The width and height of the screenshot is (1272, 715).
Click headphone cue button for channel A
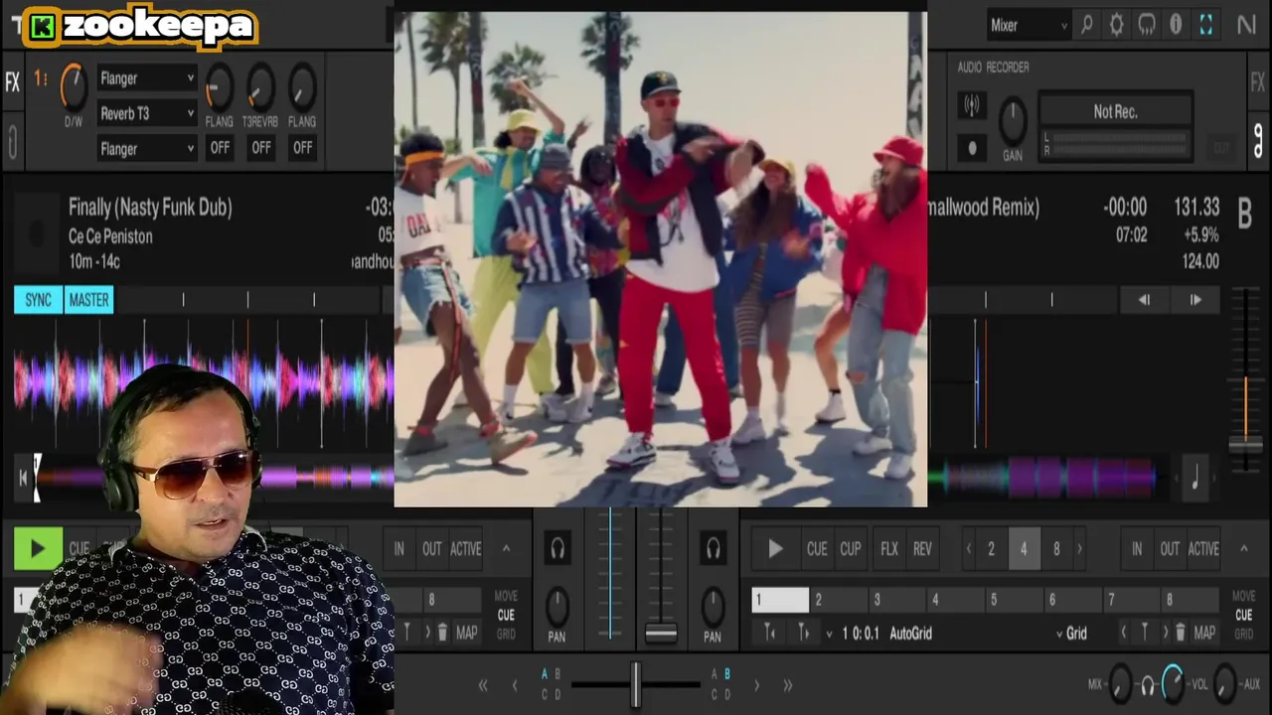[x=557, y=548]
